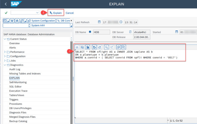Click the Cancel button

pyautogui.click(x=69, y=13)
